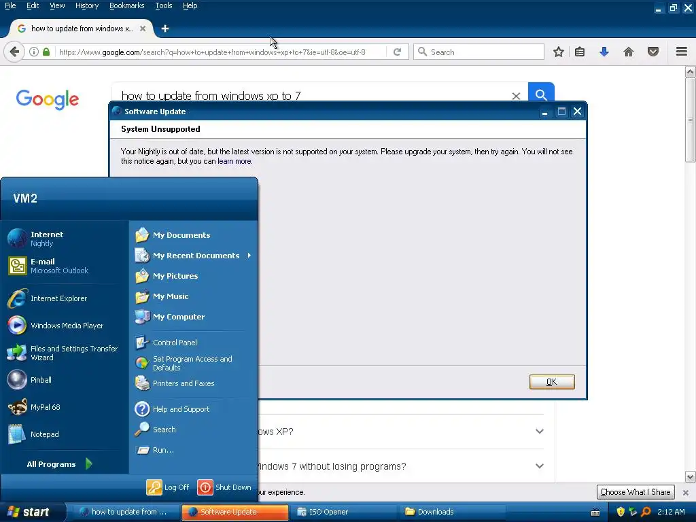This screenshot has height=522, width=696.
Task: Switch to ISO Opener taskbar item
Action: coord(344,512)
